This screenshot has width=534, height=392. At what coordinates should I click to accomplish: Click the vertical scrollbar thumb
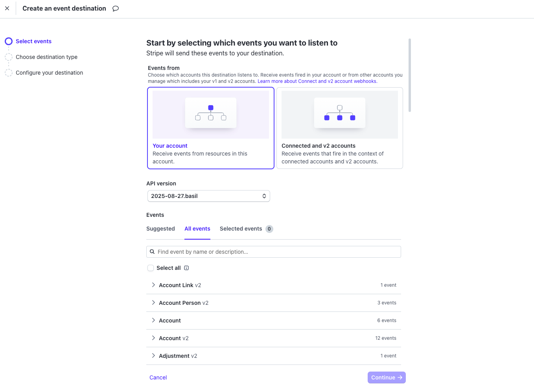point(410,75)
